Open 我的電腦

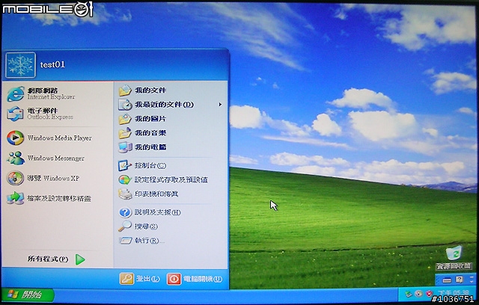point(142,147)
